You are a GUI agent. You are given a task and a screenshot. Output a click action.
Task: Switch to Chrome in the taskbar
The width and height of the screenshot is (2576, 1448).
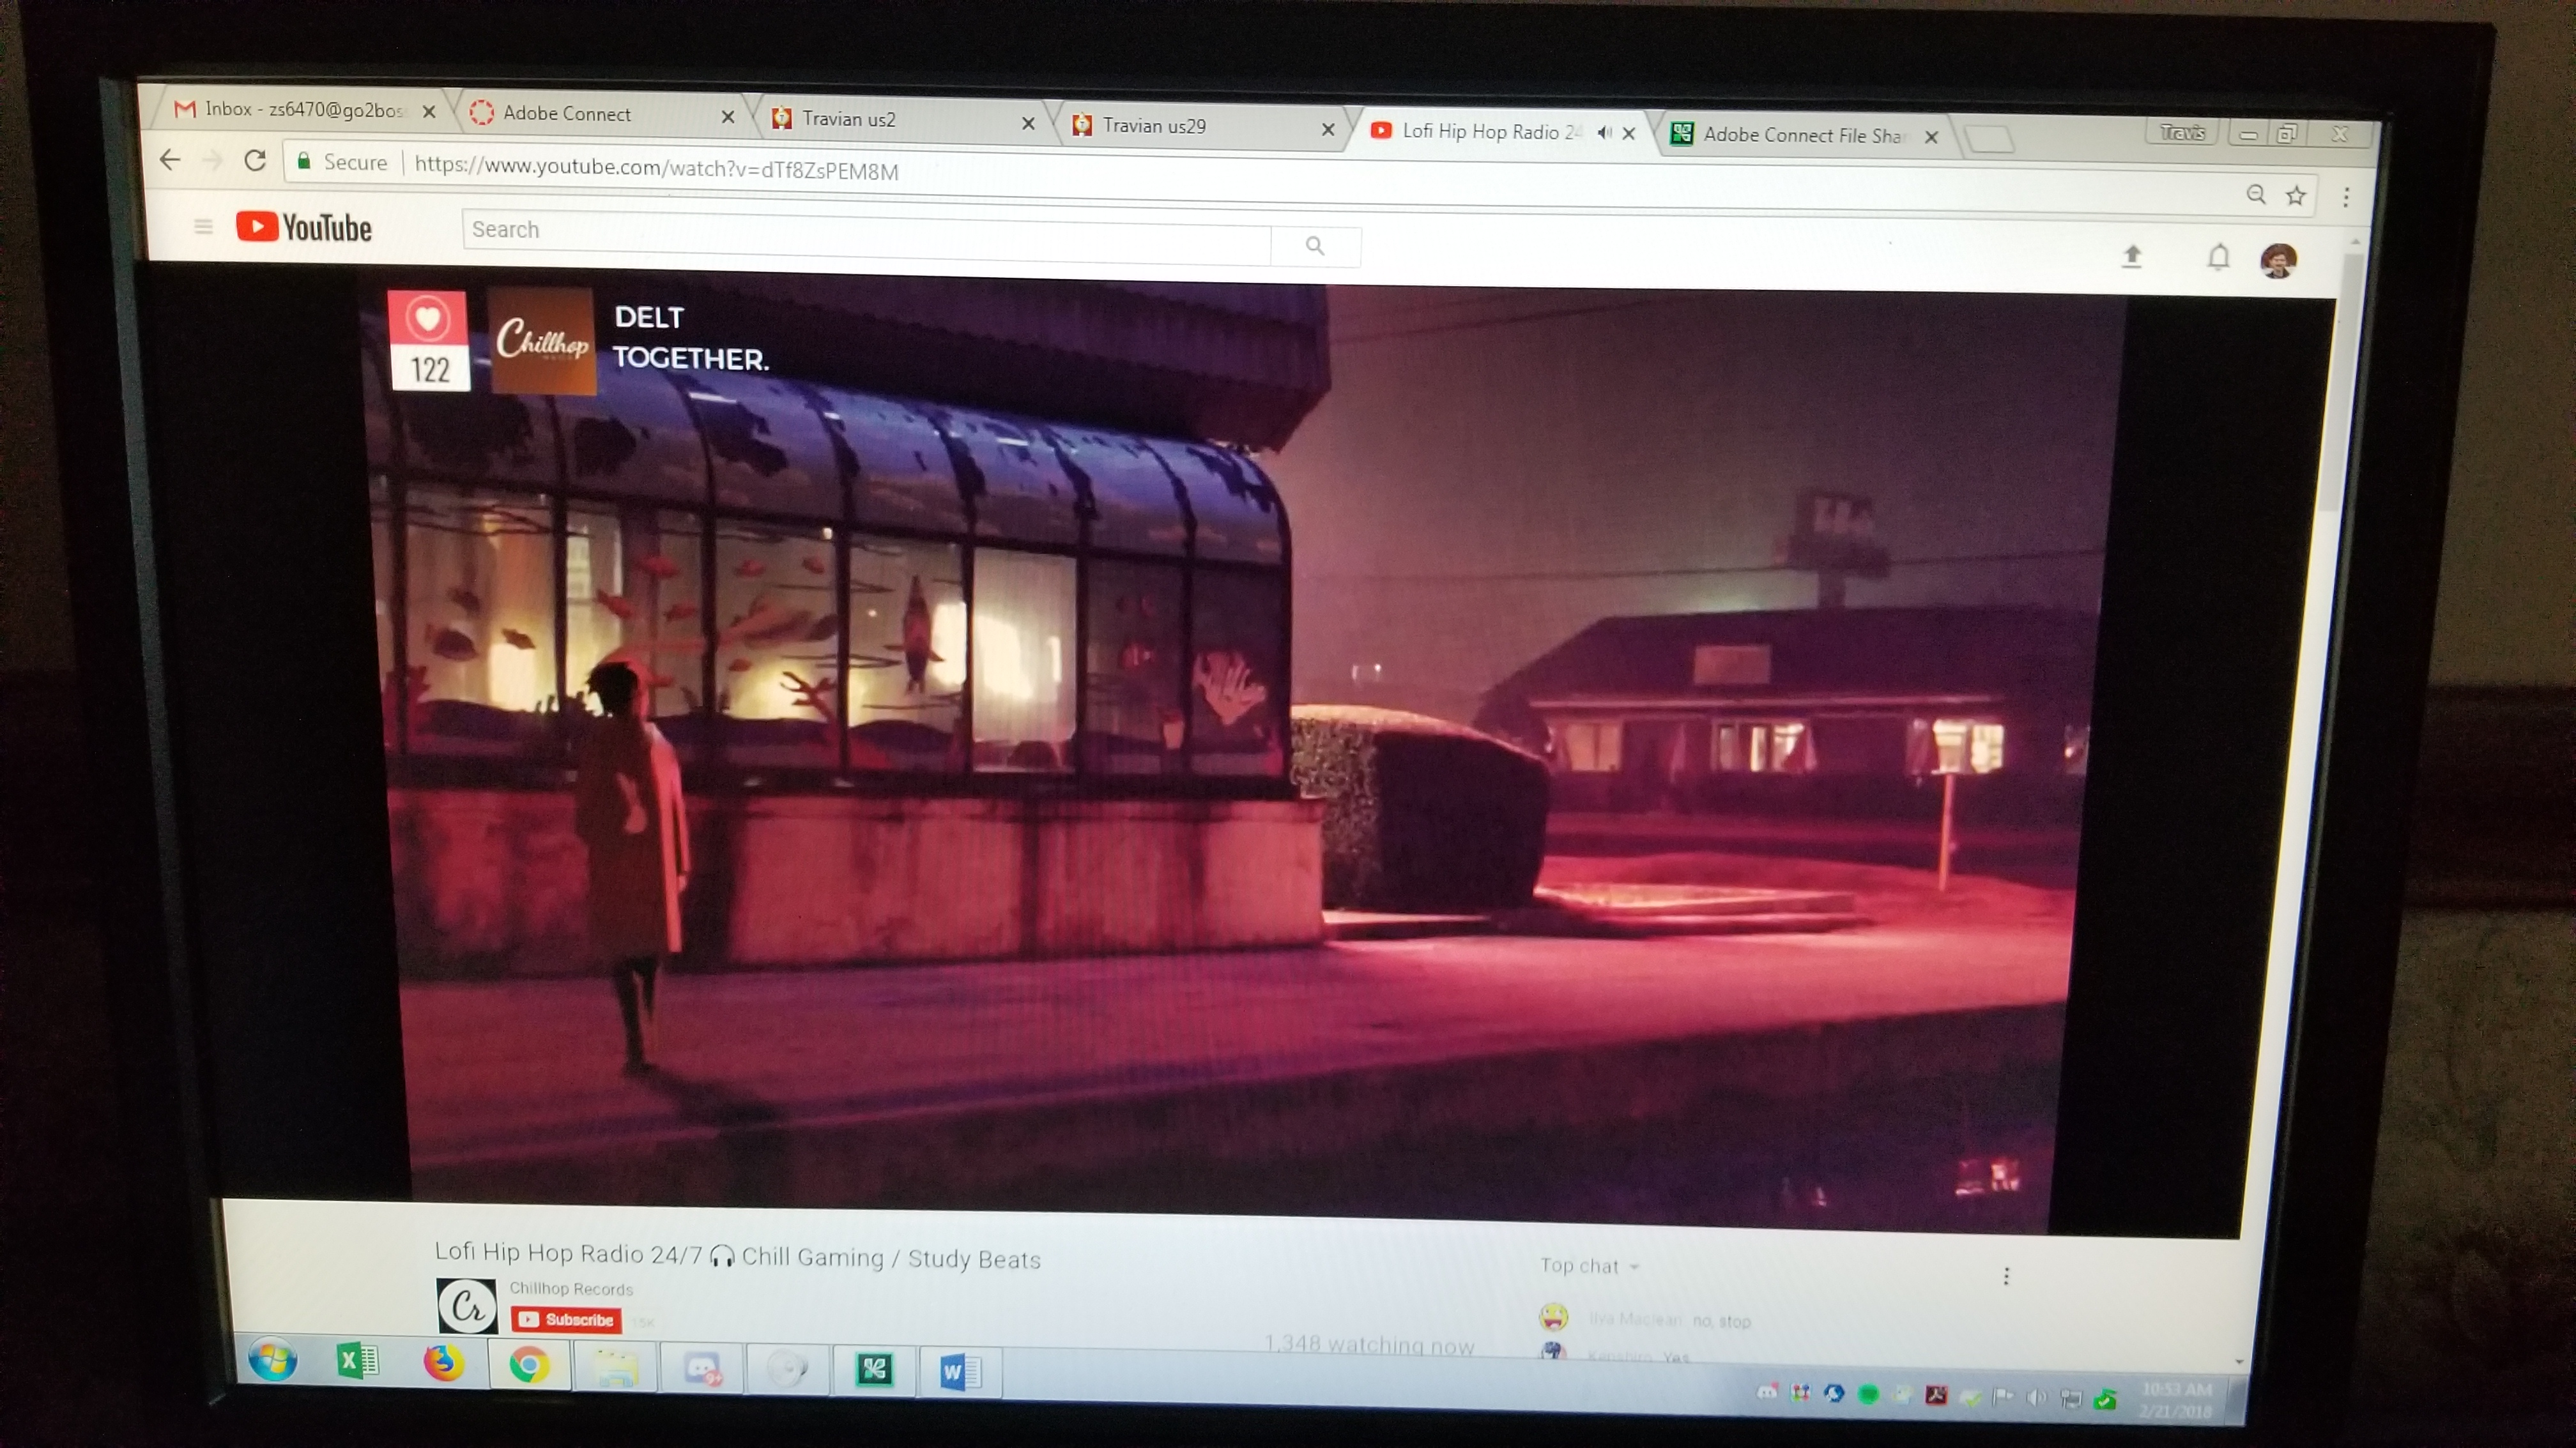529,1365
